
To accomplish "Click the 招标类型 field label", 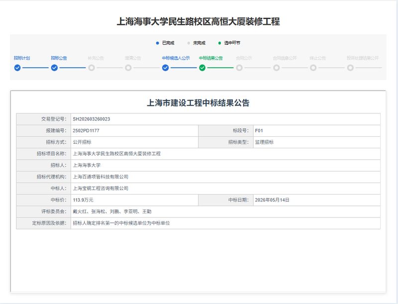I will 238,142.
